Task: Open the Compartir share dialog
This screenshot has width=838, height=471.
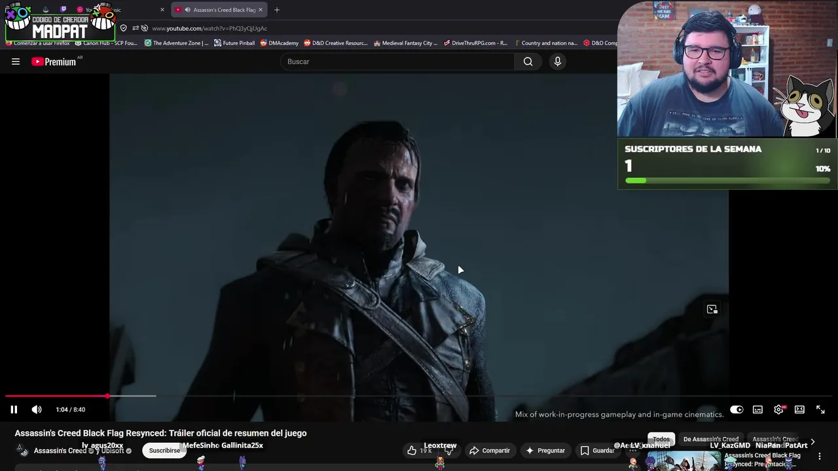Action: 490,451
